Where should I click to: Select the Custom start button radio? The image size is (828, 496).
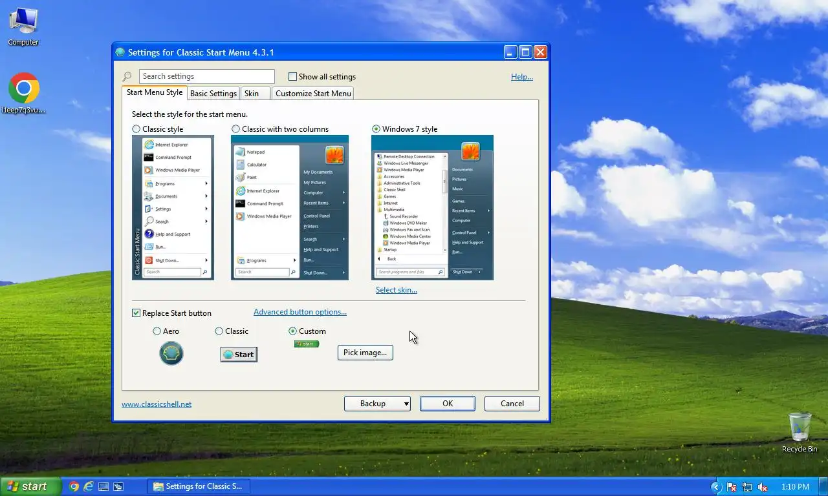[x=292, y=331]
